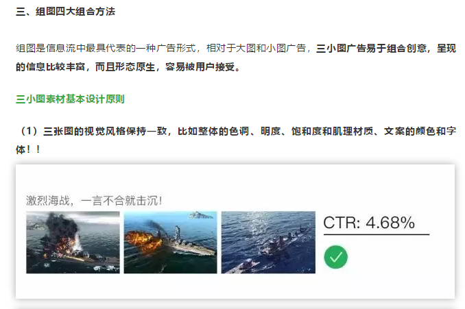Click the underline beneath the CTR value
This screenshot has width=465, height=309.
coord(377,234)
